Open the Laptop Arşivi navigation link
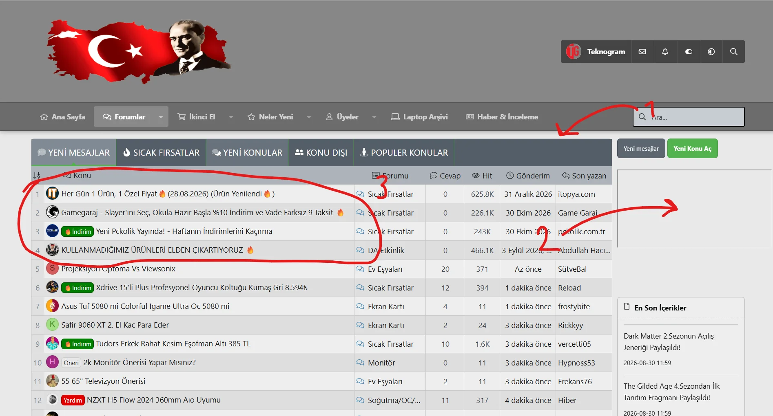Screen dimensions: 773x416 point(419,117)
